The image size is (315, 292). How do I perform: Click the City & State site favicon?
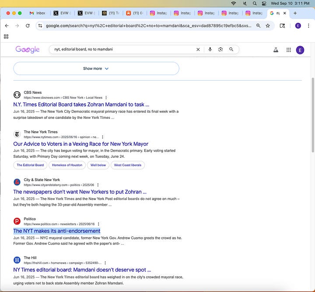(17, 182)
